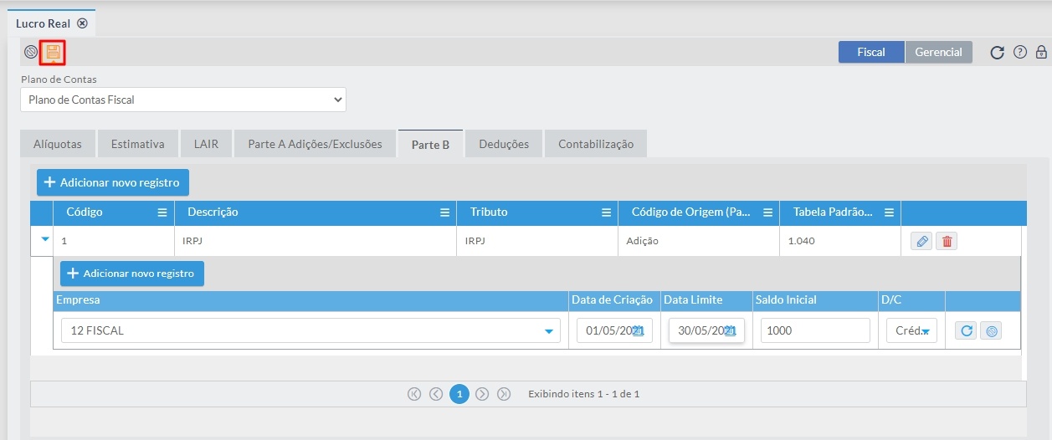
Task: Open the LAIR tab
Action: (205, 144)
